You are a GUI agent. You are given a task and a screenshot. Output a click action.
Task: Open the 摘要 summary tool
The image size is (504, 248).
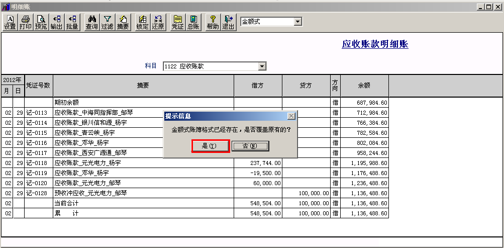[123, 22]
